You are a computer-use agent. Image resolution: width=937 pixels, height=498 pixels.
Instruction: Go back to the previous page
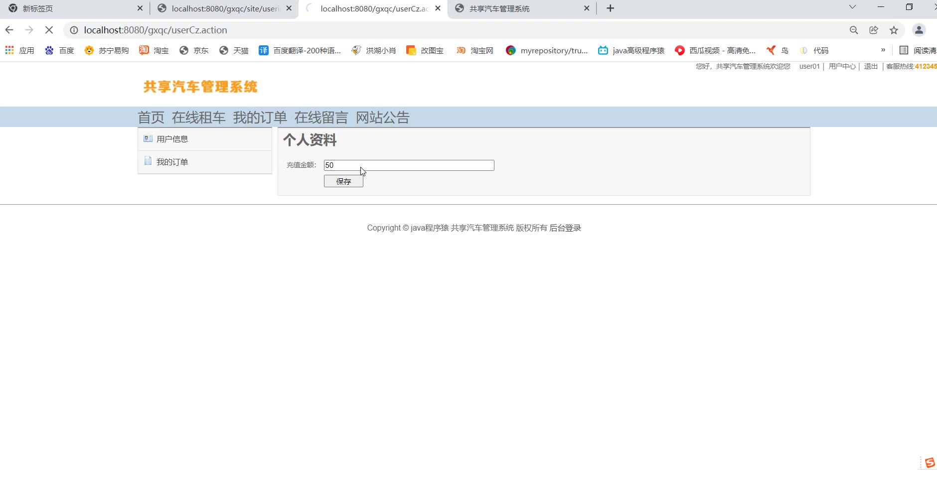click(9, 30)
